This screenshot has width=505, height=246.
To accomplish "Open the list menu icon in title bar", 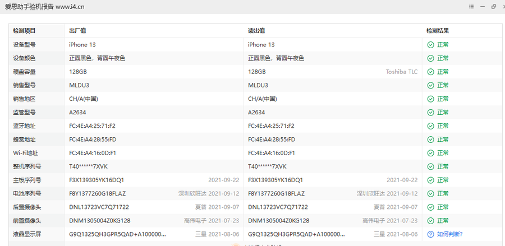I will 471,7.
